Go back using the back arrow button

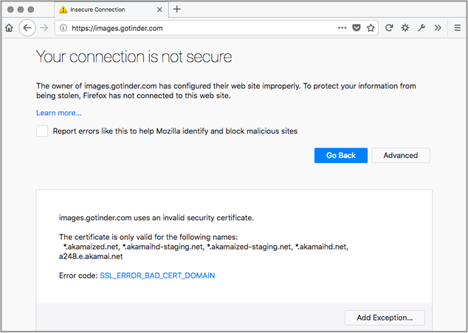[27, 28]
